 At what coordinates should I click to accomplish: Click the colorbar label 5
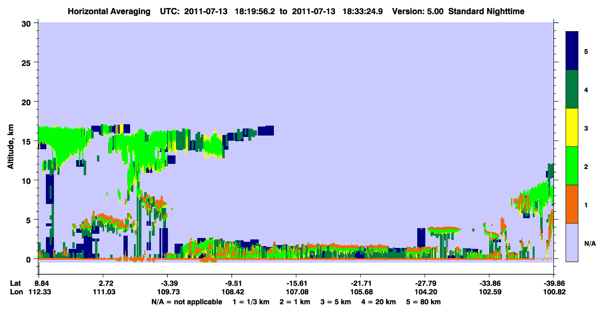tap(586, 51)
